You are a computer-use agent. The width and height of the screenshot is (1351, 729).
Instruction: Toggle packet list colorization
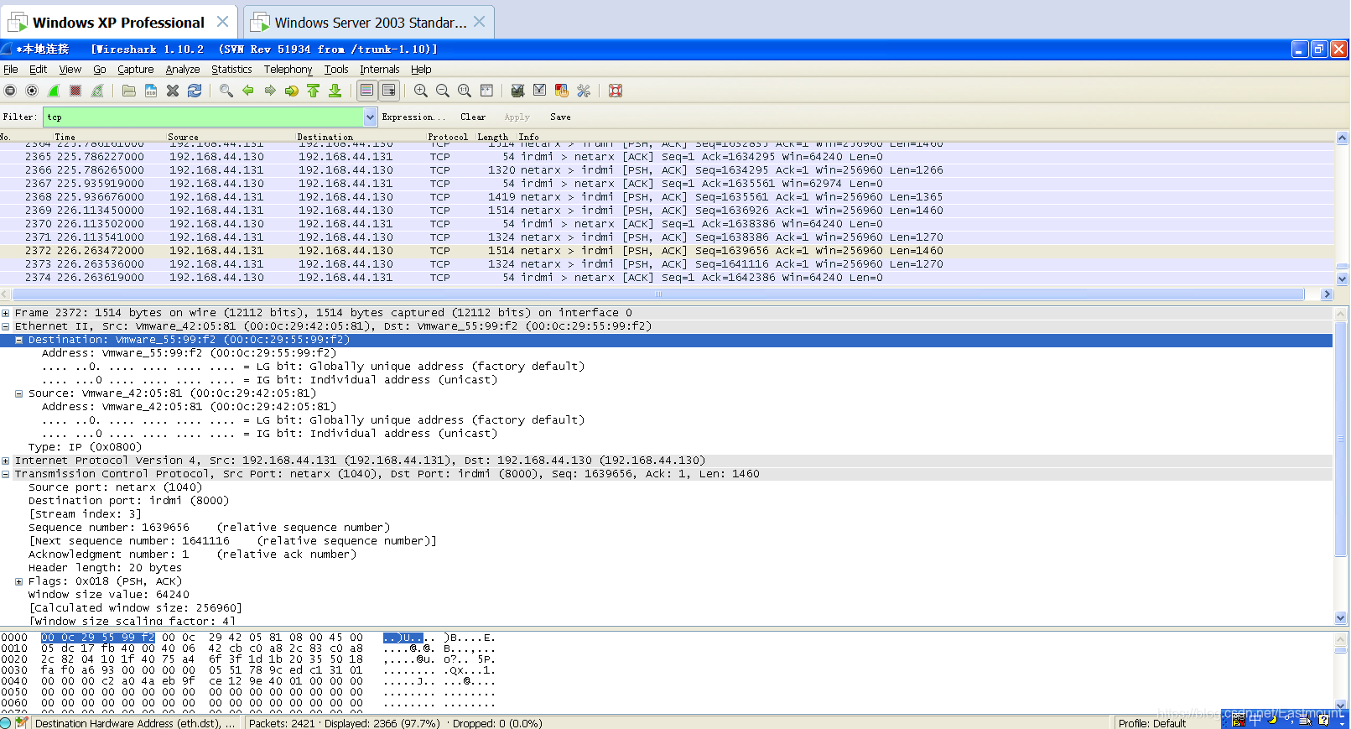(x=366, y=91)
